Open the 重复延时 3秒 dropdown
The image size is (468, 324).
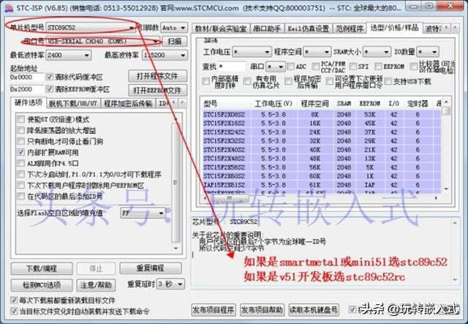click(x=170, y=285)
